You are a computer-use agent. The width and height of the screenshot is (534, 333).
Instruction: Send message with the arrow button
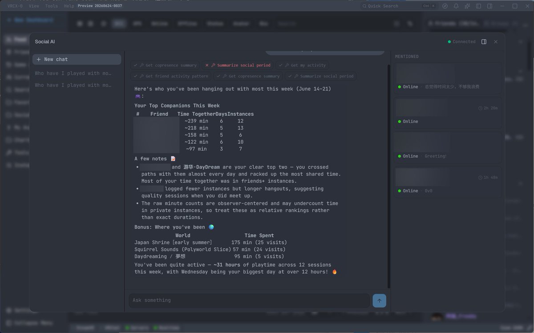coord(379,301)
